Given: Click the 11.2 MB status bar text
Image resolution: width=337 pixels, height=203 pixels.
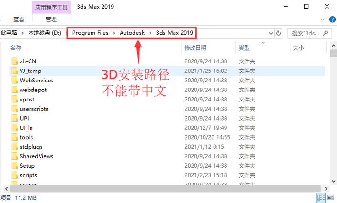Looking at the screenshot, I should pos(26,198).
